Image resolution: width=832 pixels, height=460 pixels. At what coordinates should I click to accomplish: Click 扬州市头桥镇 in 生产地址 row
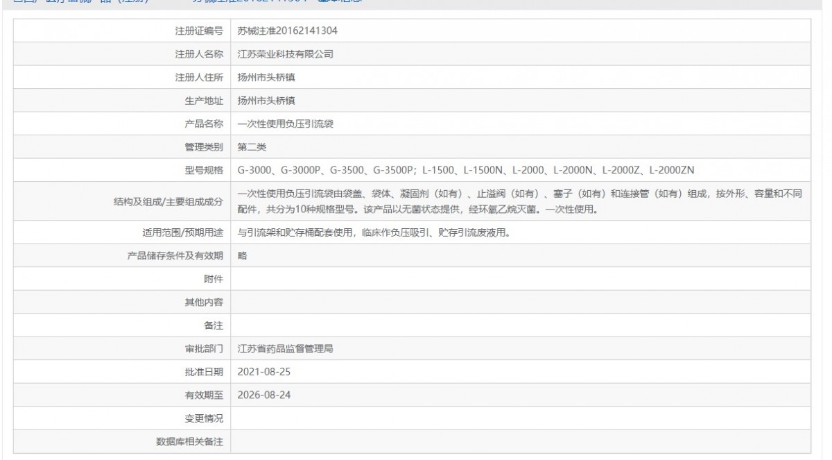coord(266,101)
